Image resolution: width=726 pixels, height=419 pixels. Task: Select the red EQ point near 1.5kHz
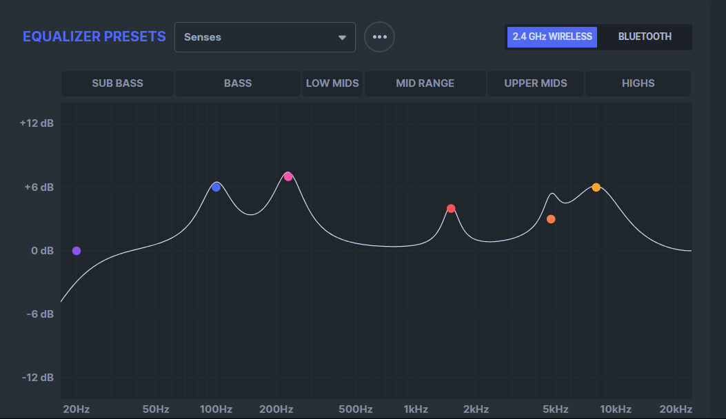(x=451, y=209)
